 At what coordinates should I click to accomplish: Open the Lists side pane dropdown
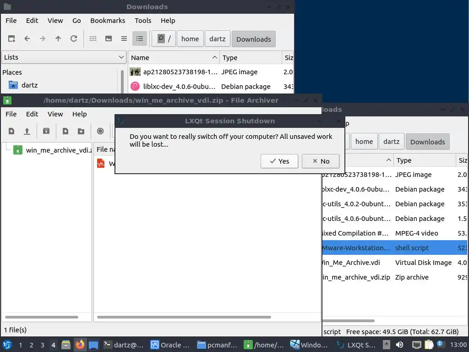(64, 57)
